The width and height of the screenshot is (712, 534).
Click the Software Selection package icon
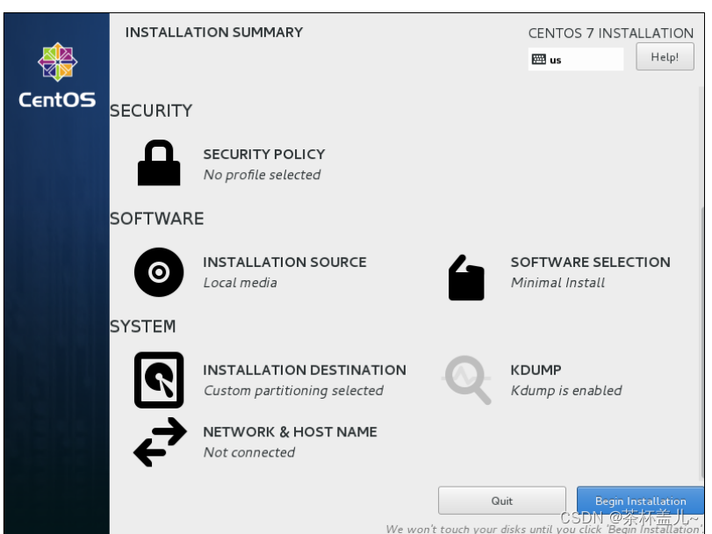[x=466, y=278]
